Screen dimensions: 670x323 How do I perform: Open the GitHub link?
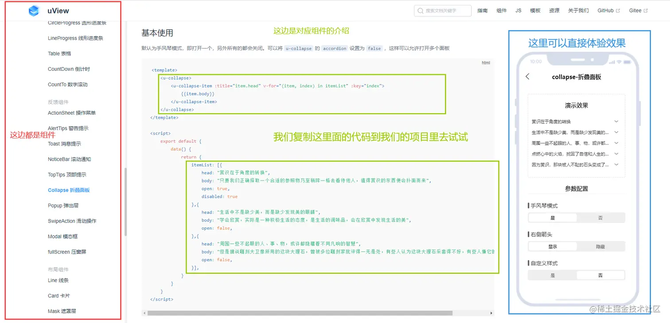(x=608, y=11)
